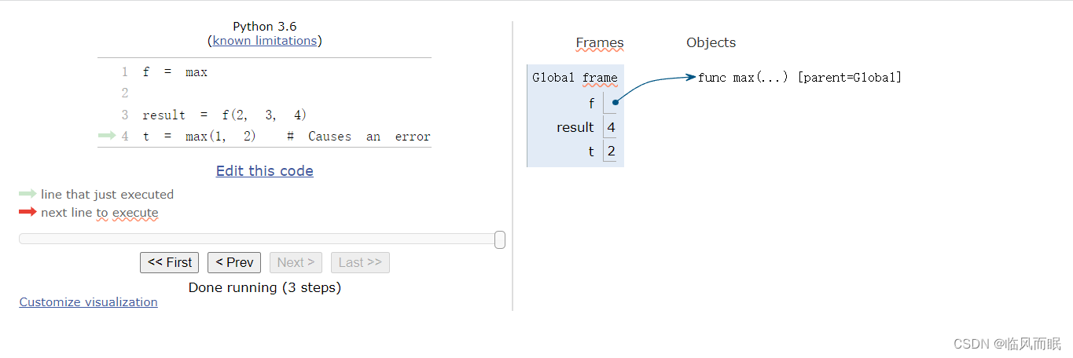The height and width of the screenshot is (358, 1073).
Task: Click the green arrow legend icon
Action: (28, 194)
